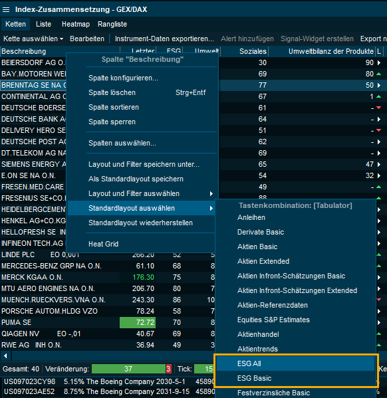Switch to the Ketten tab
Image resolution: width=387 pixels, height=398 pixels.
[15, 24]
